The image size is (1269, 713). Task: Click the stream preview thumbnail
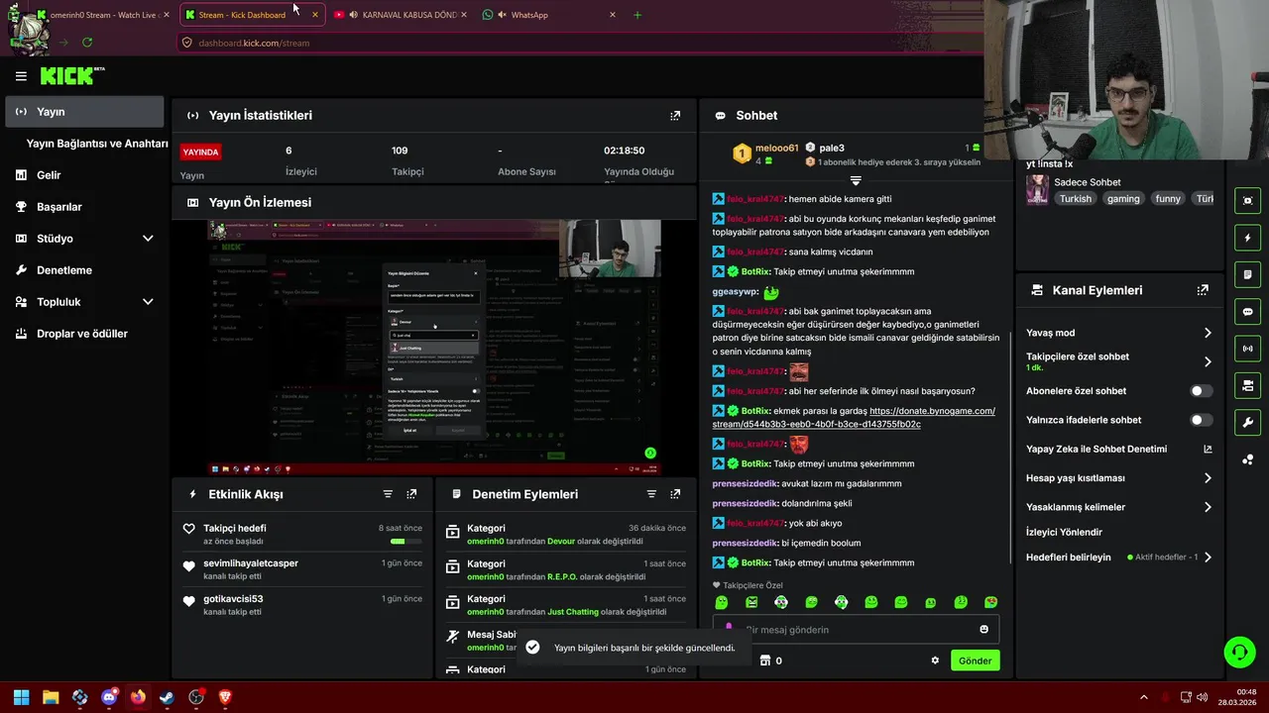point(433,347)
